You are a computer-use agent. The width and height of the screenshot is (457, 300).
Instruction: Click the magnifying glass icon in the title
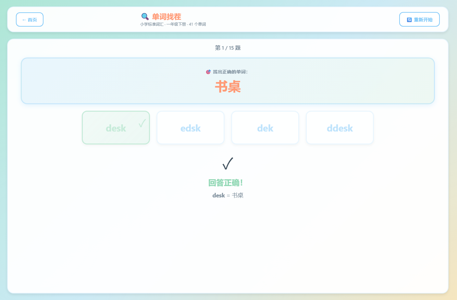pos(145,17)
